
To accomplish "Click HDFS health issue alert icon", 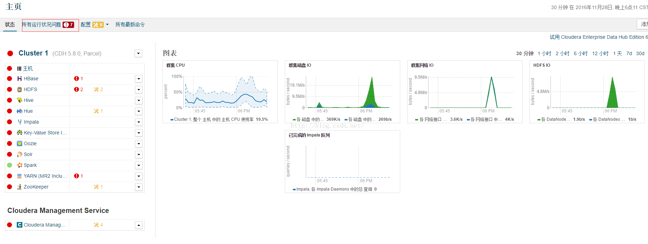I will [76, 90].
